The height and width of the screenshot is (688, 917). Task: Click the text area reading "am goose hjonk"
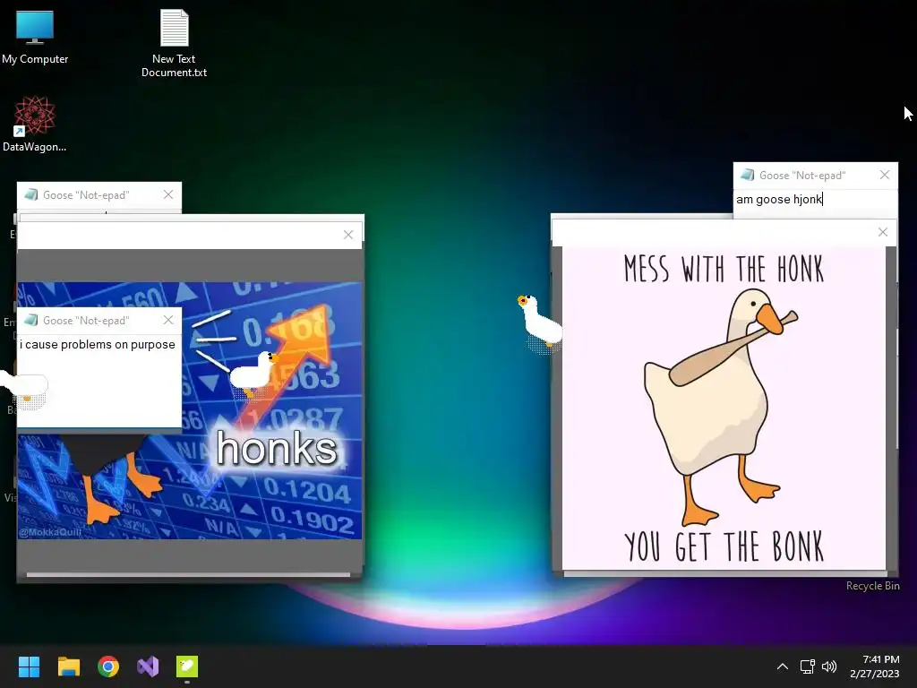pyautogui.click(x=815, y=203)
